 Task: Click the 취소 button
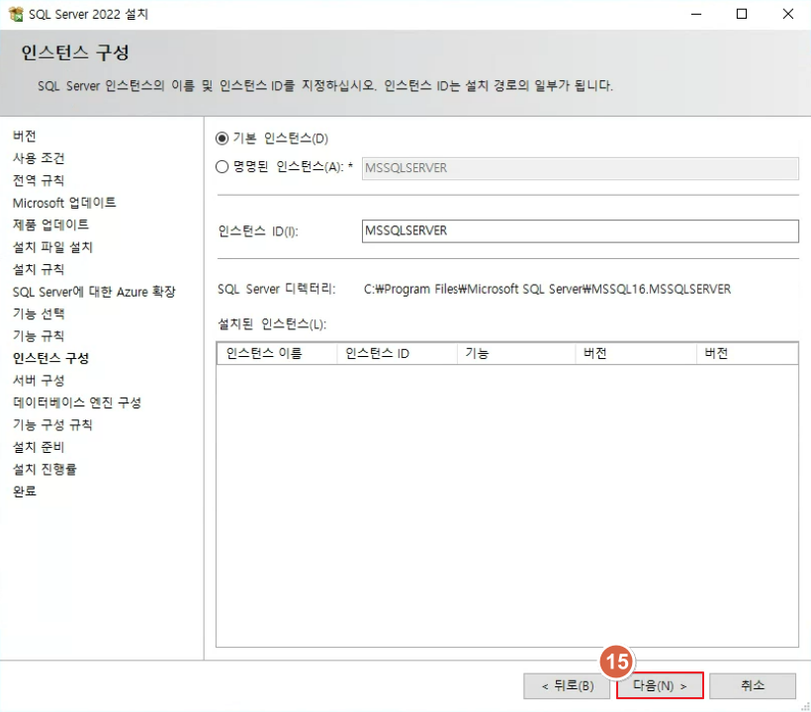pos(753,685)
